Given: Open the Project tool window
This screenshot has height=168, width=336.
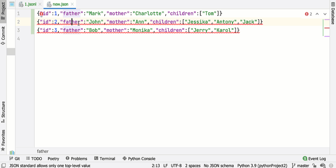Looking at the screenshot, I should (x=3, y=11).
